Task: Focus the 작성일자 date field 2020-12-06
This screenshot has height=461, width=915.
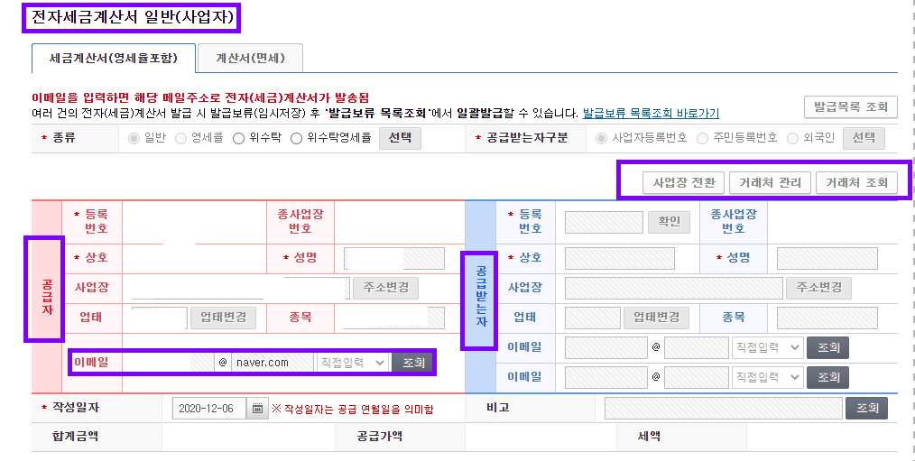Action: coord(209,409)
